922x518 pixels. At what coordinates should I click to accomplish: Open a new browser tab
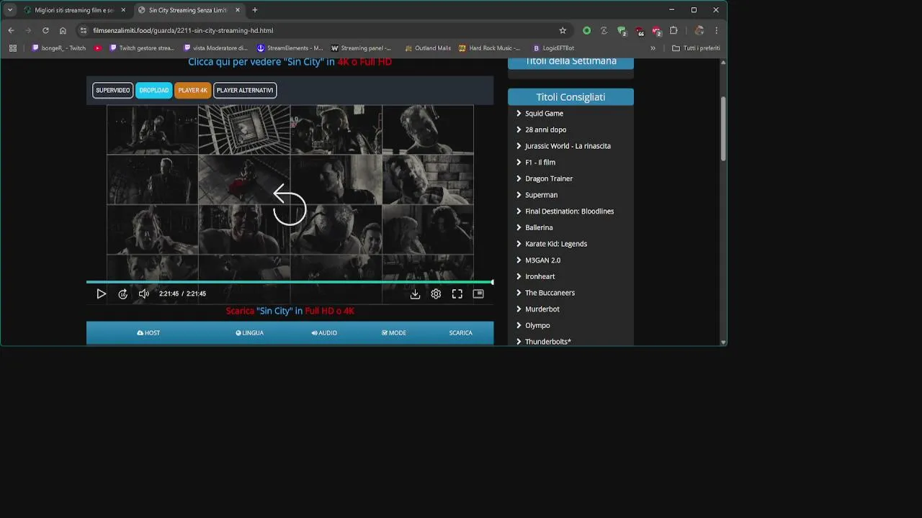coord(255,10)
